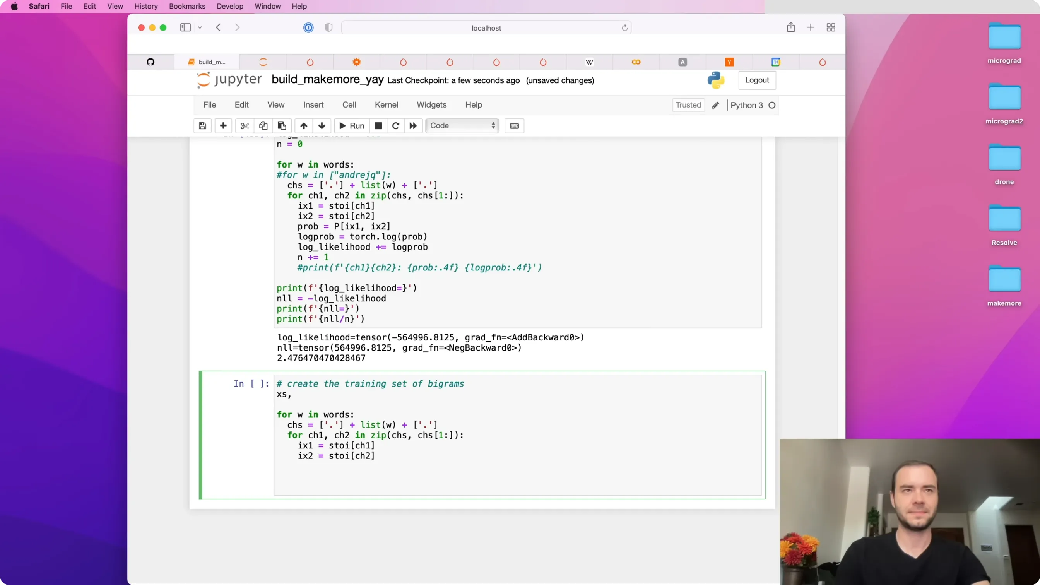Click the Trusted notebook indicator
The width and height of the screenshot is (1040, 585).
(x=688, y=105)
